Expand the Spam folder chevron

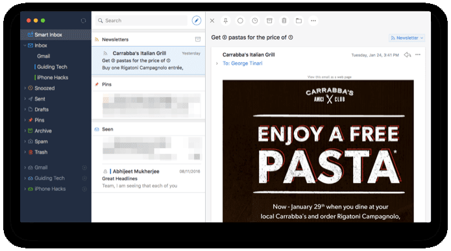pos(25,141)
